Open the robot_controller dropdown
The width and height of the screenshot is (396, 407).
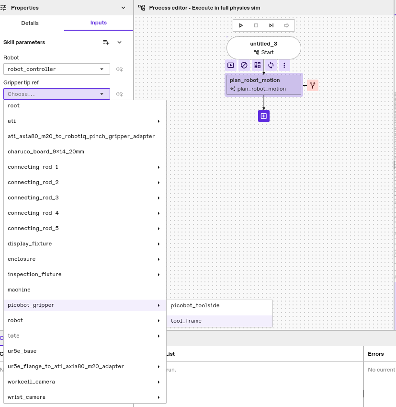pos(57,69)
